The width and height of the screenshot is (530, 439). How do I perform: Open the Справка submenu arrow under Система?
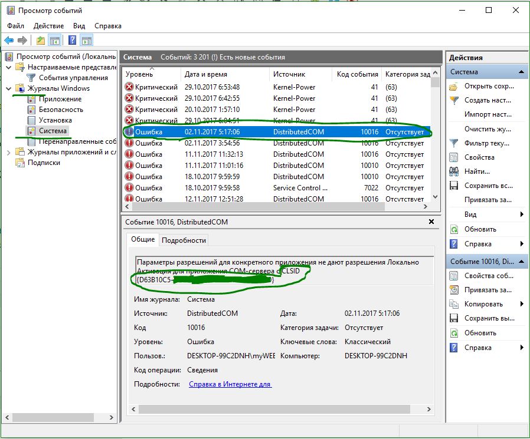(522, 243)
